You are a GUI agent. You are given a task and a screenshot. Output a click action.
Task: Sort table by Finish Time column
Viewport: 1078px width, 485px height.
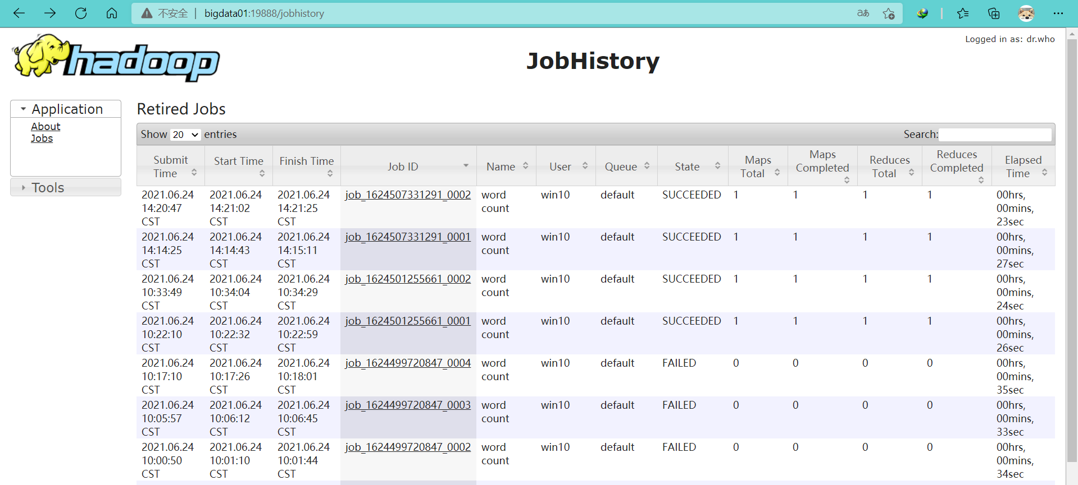click(x=307, y=166)
